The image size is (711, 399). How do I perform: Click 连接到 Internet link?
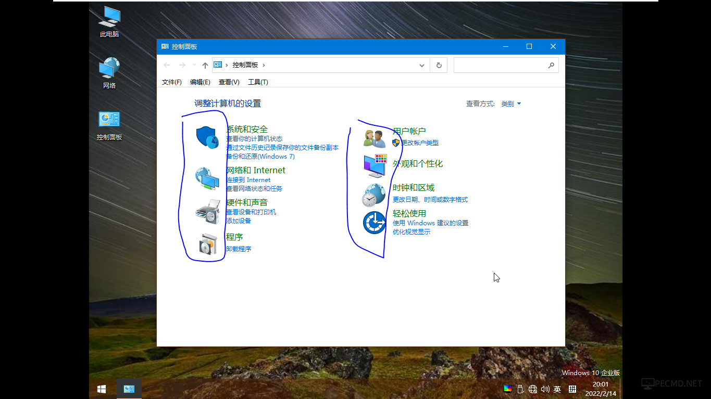pos(248,180)
